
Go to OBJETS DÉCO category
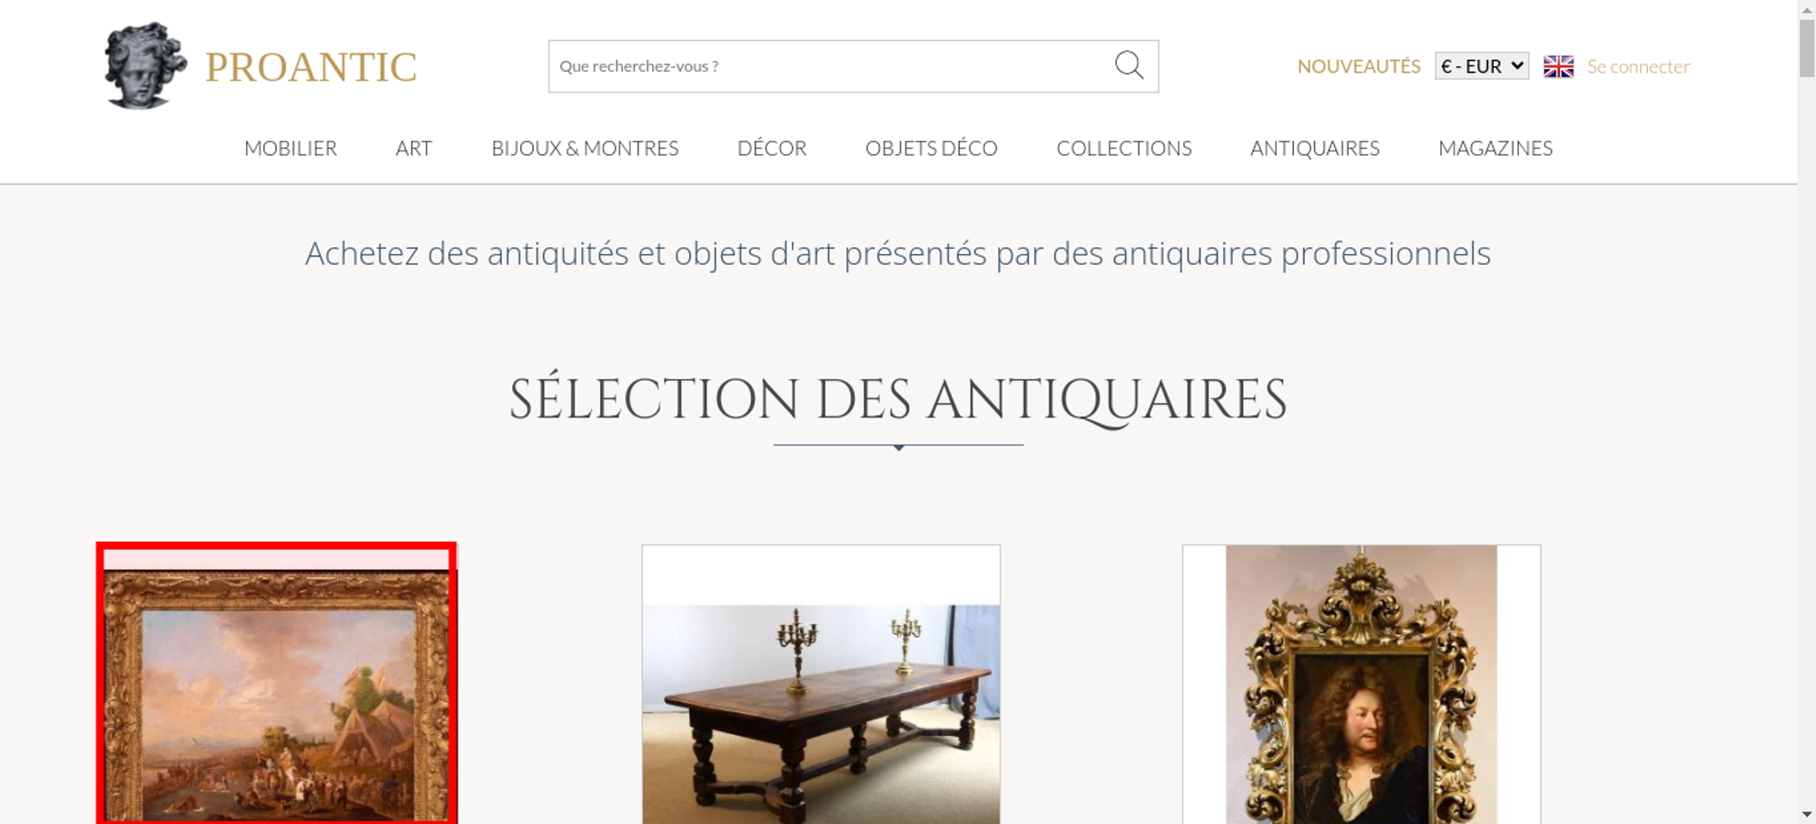(932, 148)
